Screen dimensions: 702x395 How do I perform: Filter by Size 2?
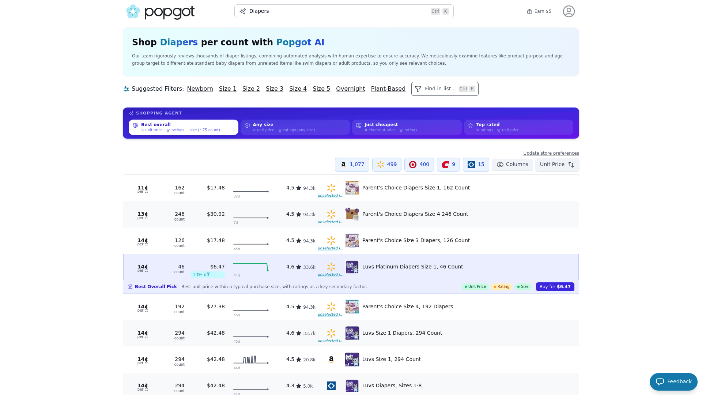pos(251,89)
